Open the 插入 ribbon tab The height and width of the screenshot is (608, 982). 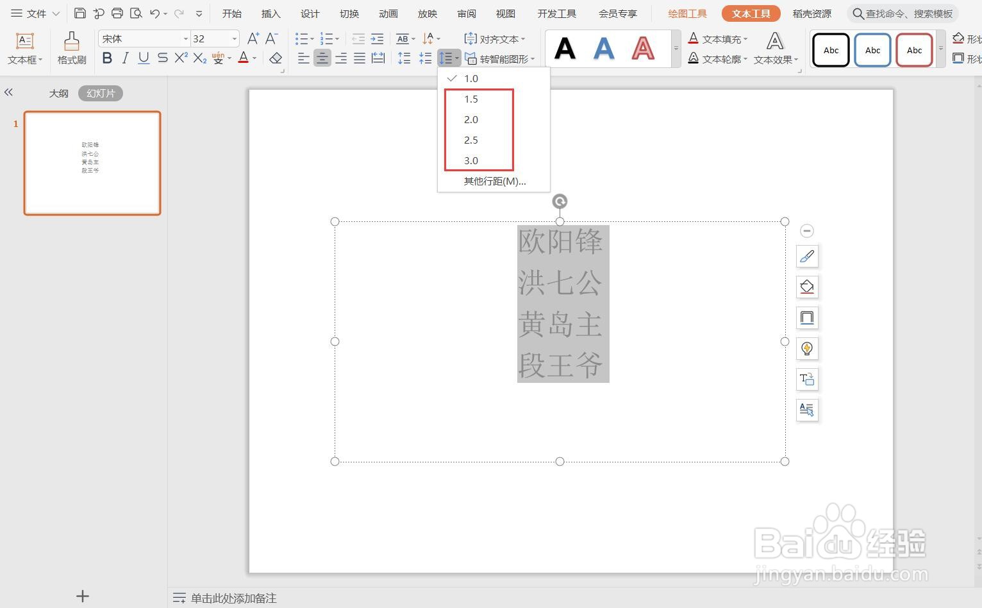pos(270,13)
